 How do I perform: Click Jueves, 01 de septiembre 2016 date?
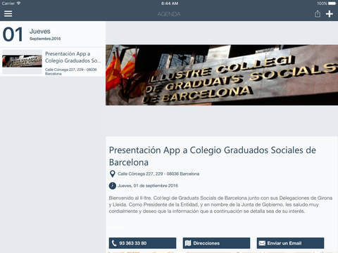[x=148, y=186]
